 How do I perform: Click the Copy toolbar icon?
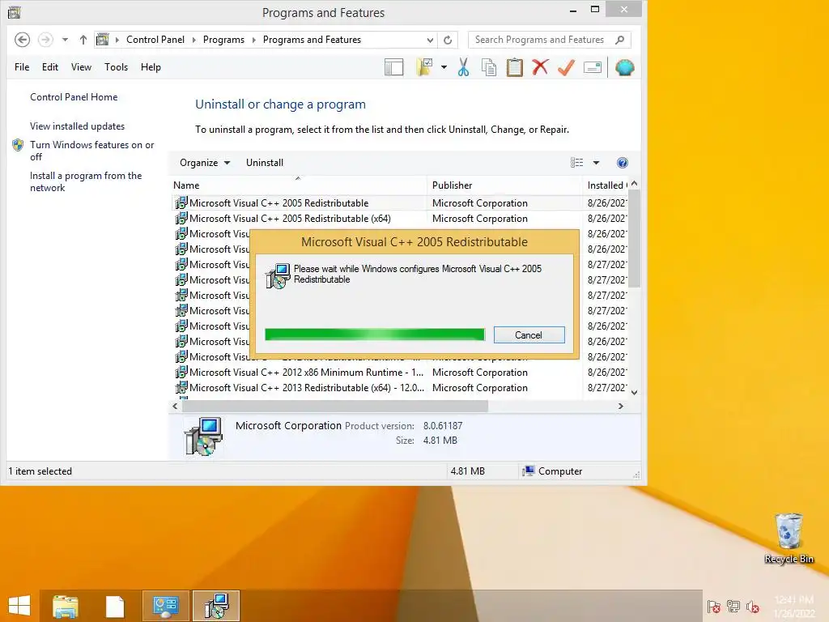tap(489, 68)
